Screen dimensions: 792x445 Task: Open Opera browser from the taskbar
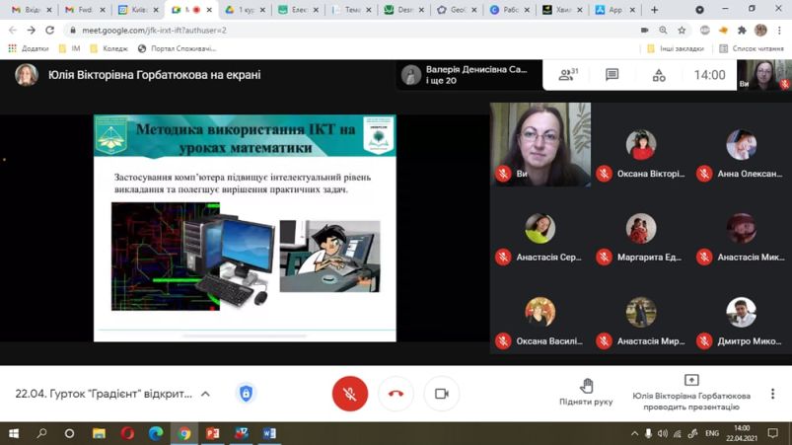(127, 433)
